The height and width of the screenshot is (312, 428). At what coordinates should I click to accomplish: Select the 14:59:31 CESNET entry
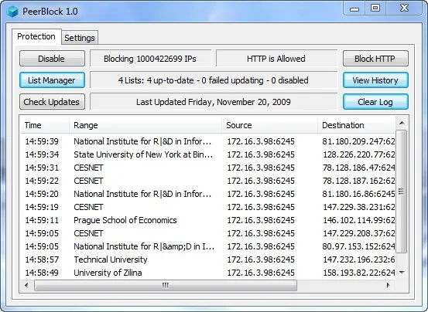pos(207,168)
